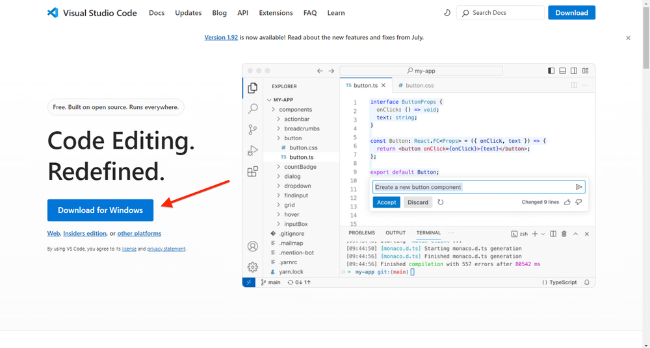Viewport: 650px width, 348px height.
Task: Click the Search Docs input field
Action: [500, 12]
